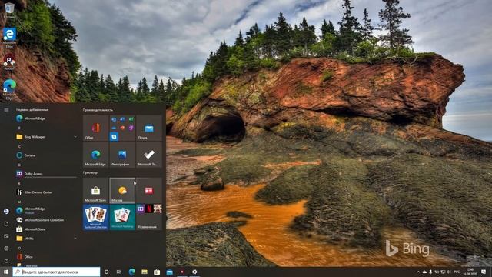Click the OneDrive cloud tray icon
This screenshot has height=277, width=492.
(424, 272)
